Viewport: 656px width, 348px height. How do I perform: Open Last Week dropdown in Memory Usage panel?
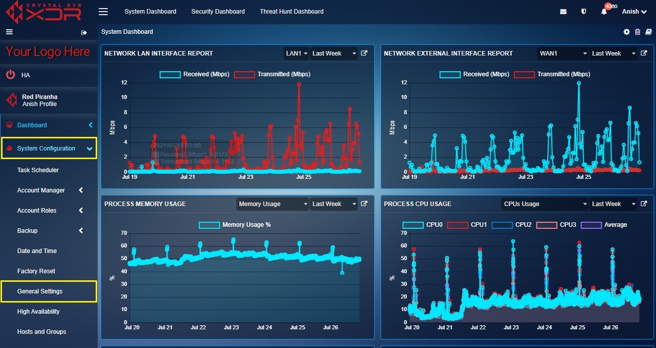click(334, 204)
